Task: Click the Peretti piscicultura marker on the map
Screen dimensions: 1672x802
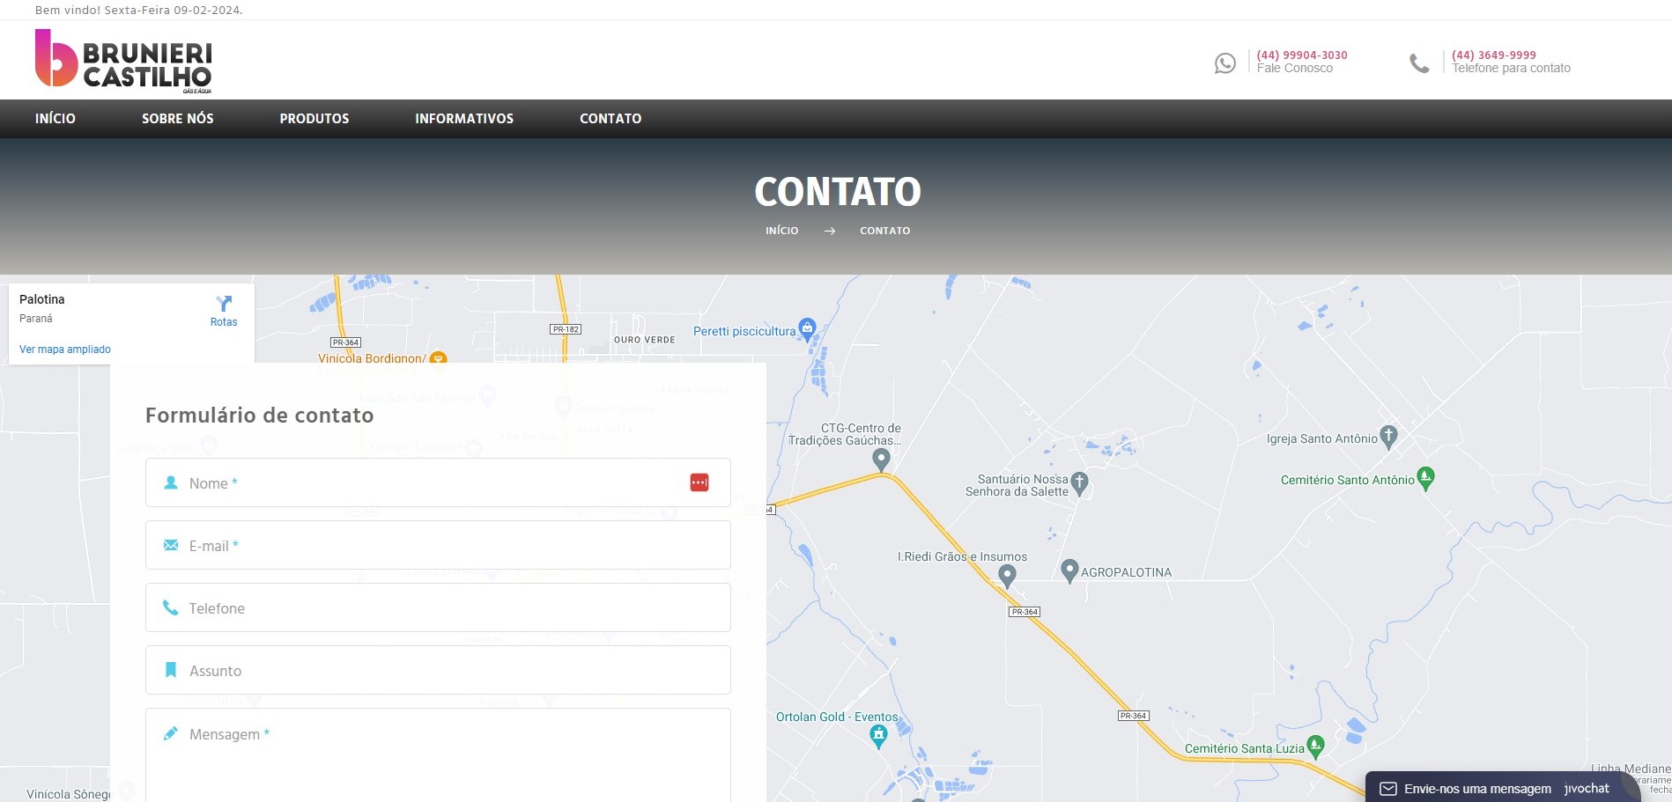Action: (808, 329)
